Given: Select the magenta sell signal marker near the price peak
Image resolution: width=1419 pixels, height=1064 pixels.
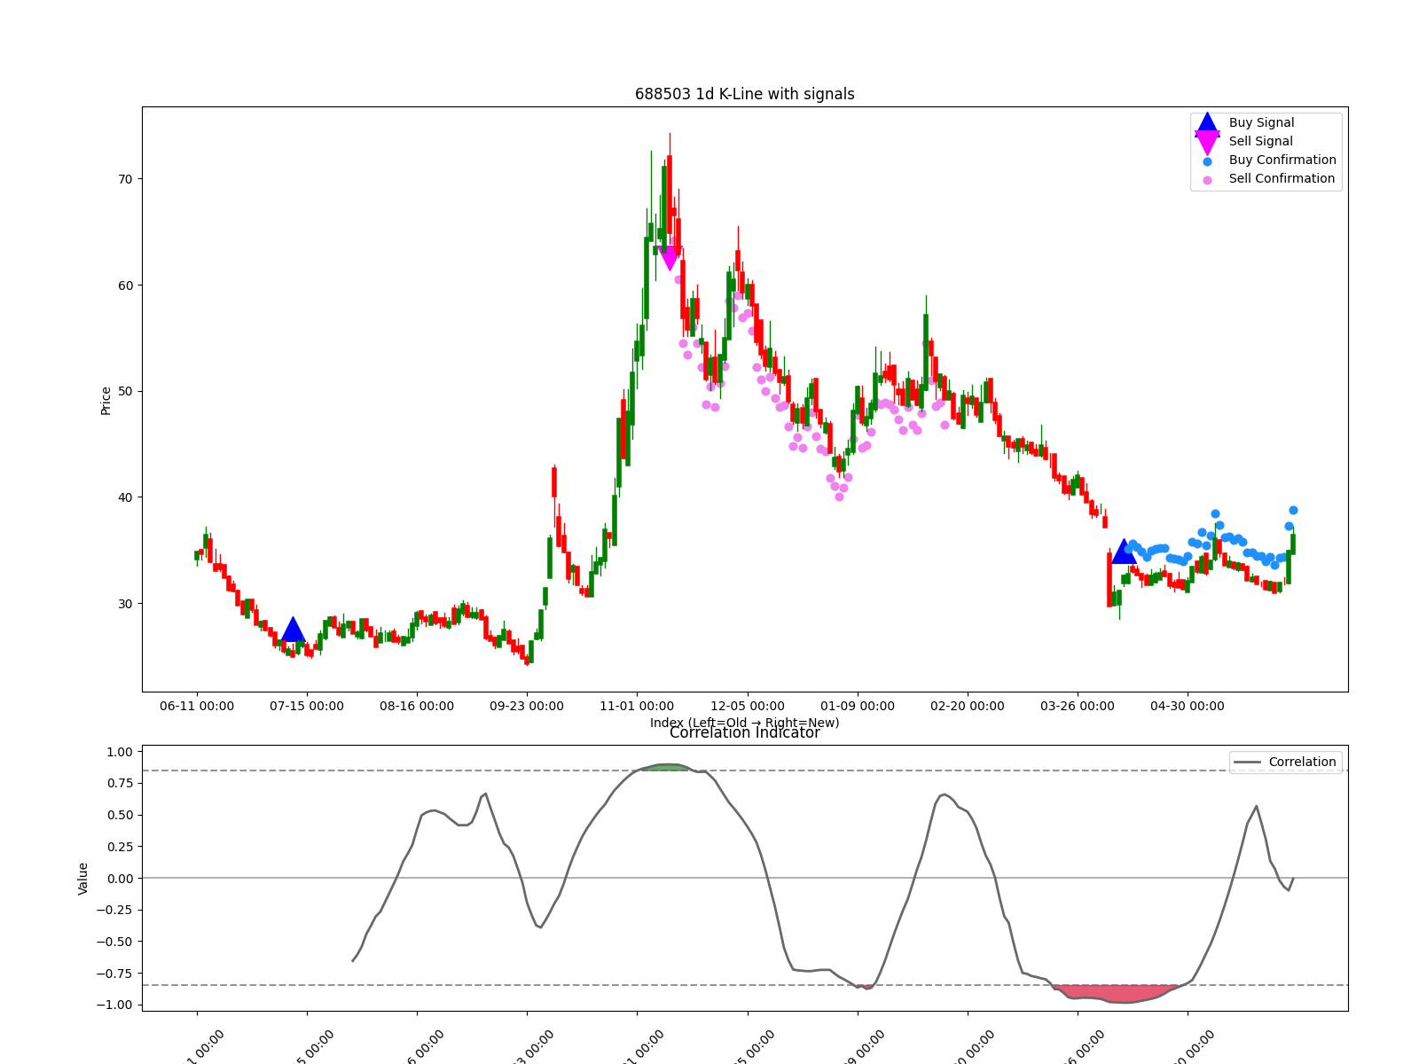Looking at the screenshot, I should coord(670,259).
